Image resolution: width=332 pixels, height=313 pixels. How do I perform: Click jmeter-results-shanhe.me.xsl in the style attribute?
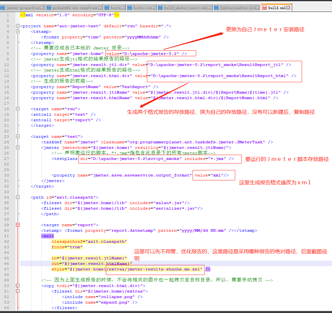tap(163, 269)
